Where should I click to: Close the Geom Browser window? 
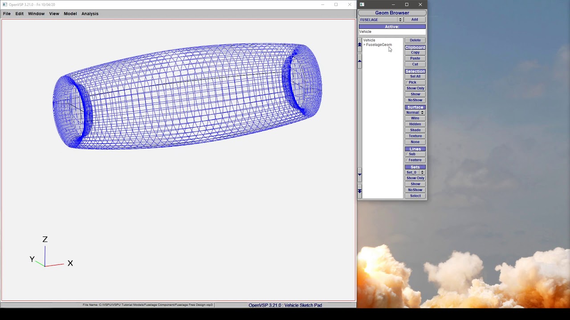coord(420,4)
